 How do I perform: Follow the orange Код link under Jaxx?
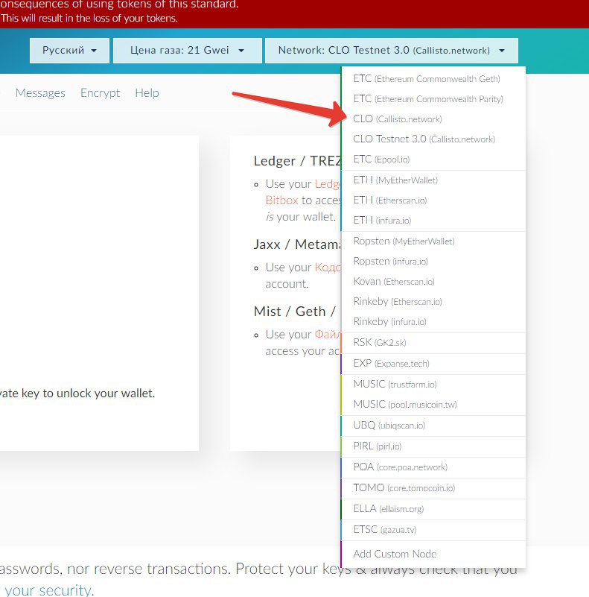[x=328, y=268]
